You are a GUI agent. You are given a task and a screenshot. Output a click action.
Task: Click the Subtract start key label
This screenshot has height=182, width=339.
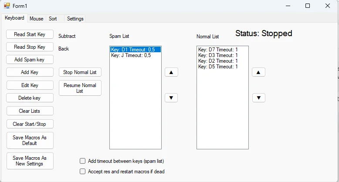tap(67, 36)
